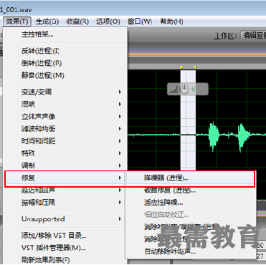Viewport: 266px width, 265px height.
Task: Click the 0 dB value in the volume popup
Action: point(193,90)
